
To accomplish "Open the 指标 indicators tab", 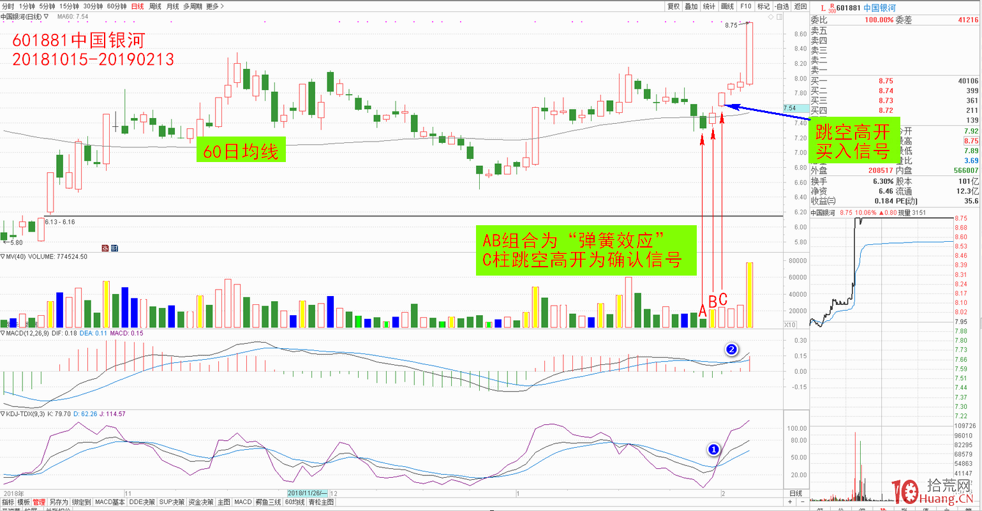I will click(x=8, y=503).
